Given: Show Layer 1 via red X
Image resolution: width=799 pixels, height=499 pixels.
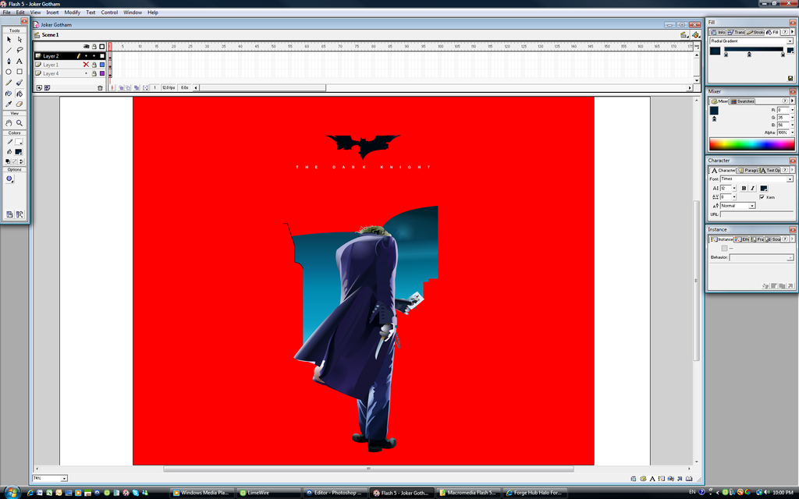Looking at the screenshot, I should pos(86,65).
